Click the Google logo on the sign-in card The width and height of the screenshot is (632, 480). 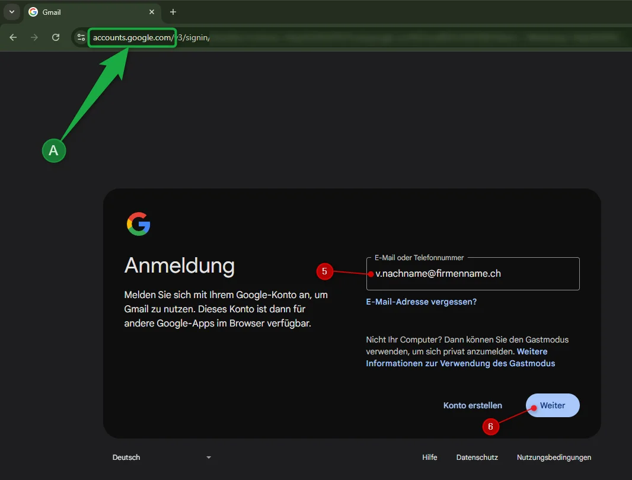coord(138,224)
